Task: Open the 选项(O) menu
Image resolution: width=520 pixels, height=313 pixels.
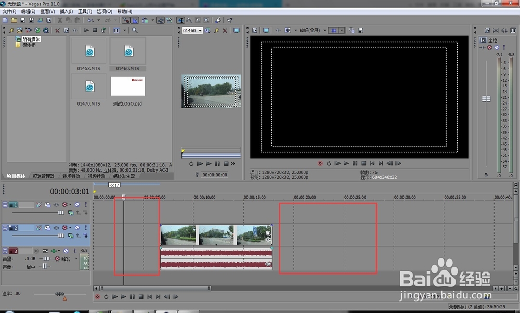Action: (105, 11)
